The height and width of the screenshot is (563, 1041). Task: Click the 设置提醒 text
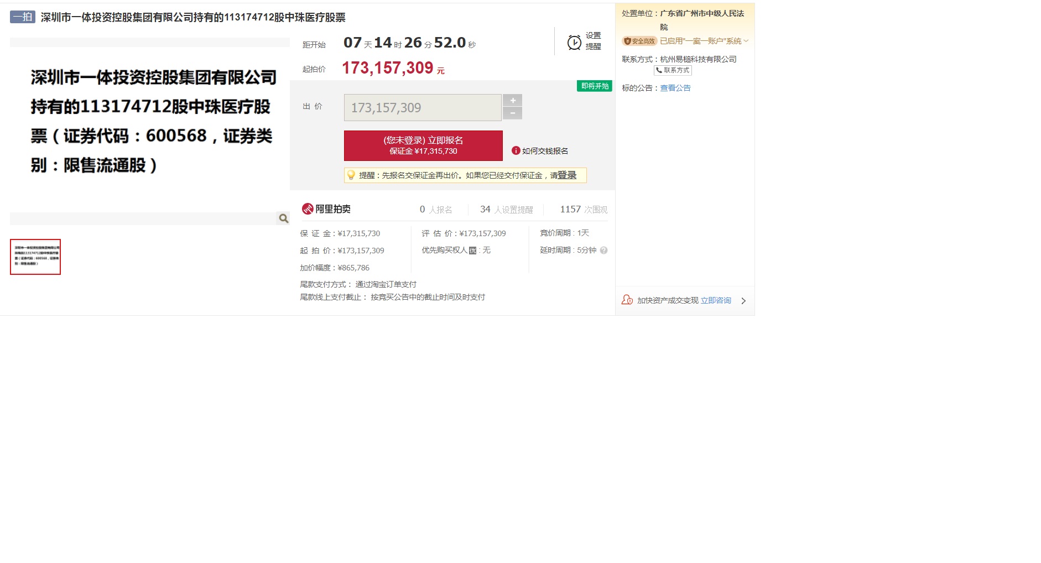[594, 41]
